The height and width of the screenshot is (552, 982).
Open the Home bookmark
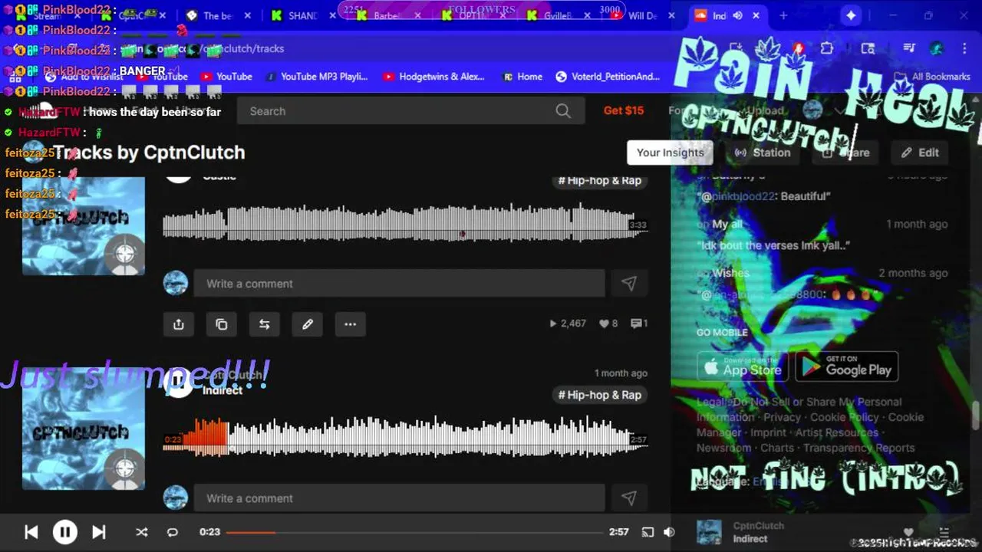coord(522,77)
